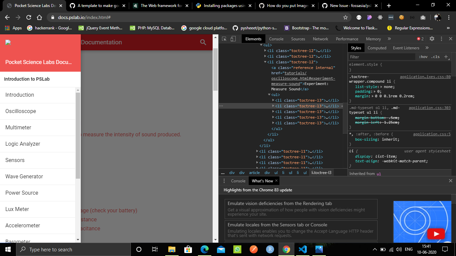This screenshot has height=256, width=456.
Task: Open the Computed styles tab
Action: click(x=377, y=48)
